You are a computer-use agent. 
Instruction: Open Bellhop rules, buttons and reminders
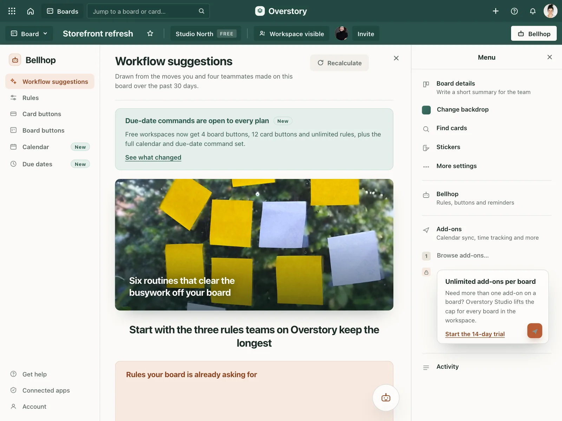tap(486, 198)
